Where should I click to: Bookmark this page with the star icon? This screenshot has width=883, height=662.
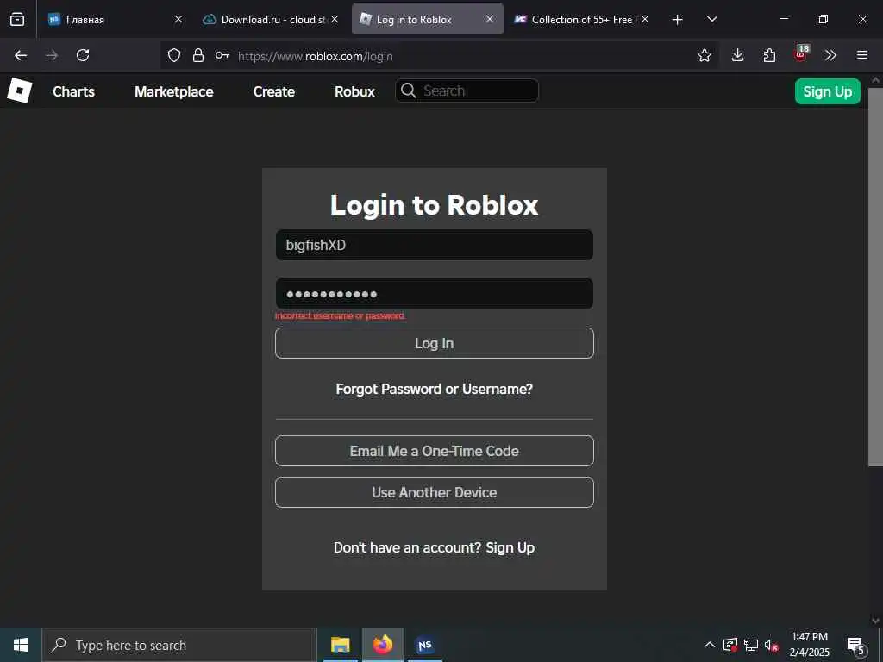(704, 55)
